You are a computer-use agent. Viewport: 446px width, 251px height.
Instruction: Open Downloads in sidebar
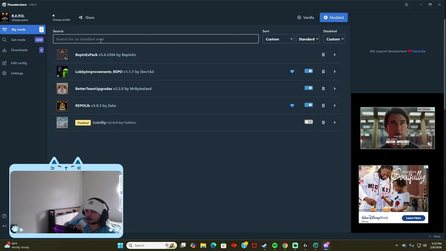[x=23, y=50]
